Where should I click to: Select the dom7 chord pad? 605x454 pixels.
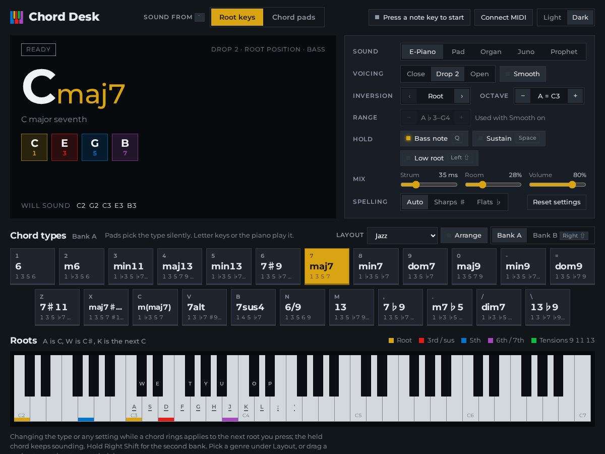tap(425, 266)
